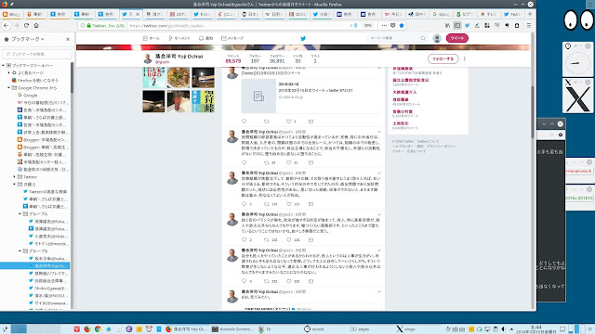
Task: Open Twitter Messages (メッセージ) link
Action: [232, 38]
